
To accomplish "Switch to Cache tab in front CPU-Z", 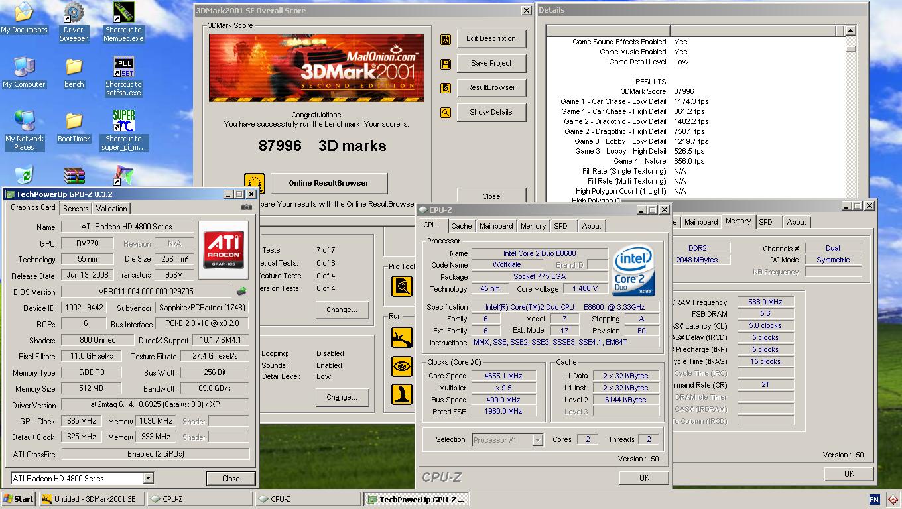I will coord(462,226).
